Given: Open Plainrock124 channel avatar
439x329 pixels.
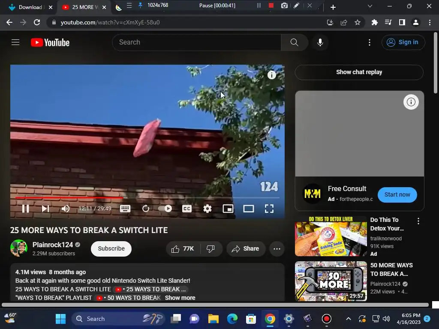Looking at the screenshot, I should click(19, 248).
